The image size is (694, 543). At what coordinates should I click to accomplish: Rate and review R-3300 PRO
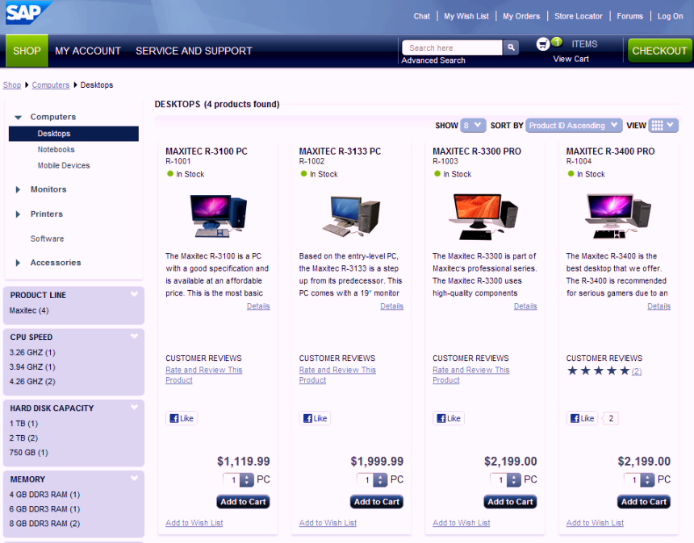[x=471, y=375]
